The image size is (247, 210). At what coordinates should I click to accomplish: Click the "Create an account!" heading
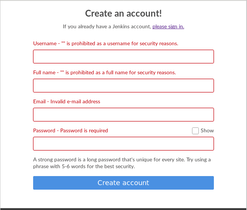pyautogui.click(x=123, y=14)
